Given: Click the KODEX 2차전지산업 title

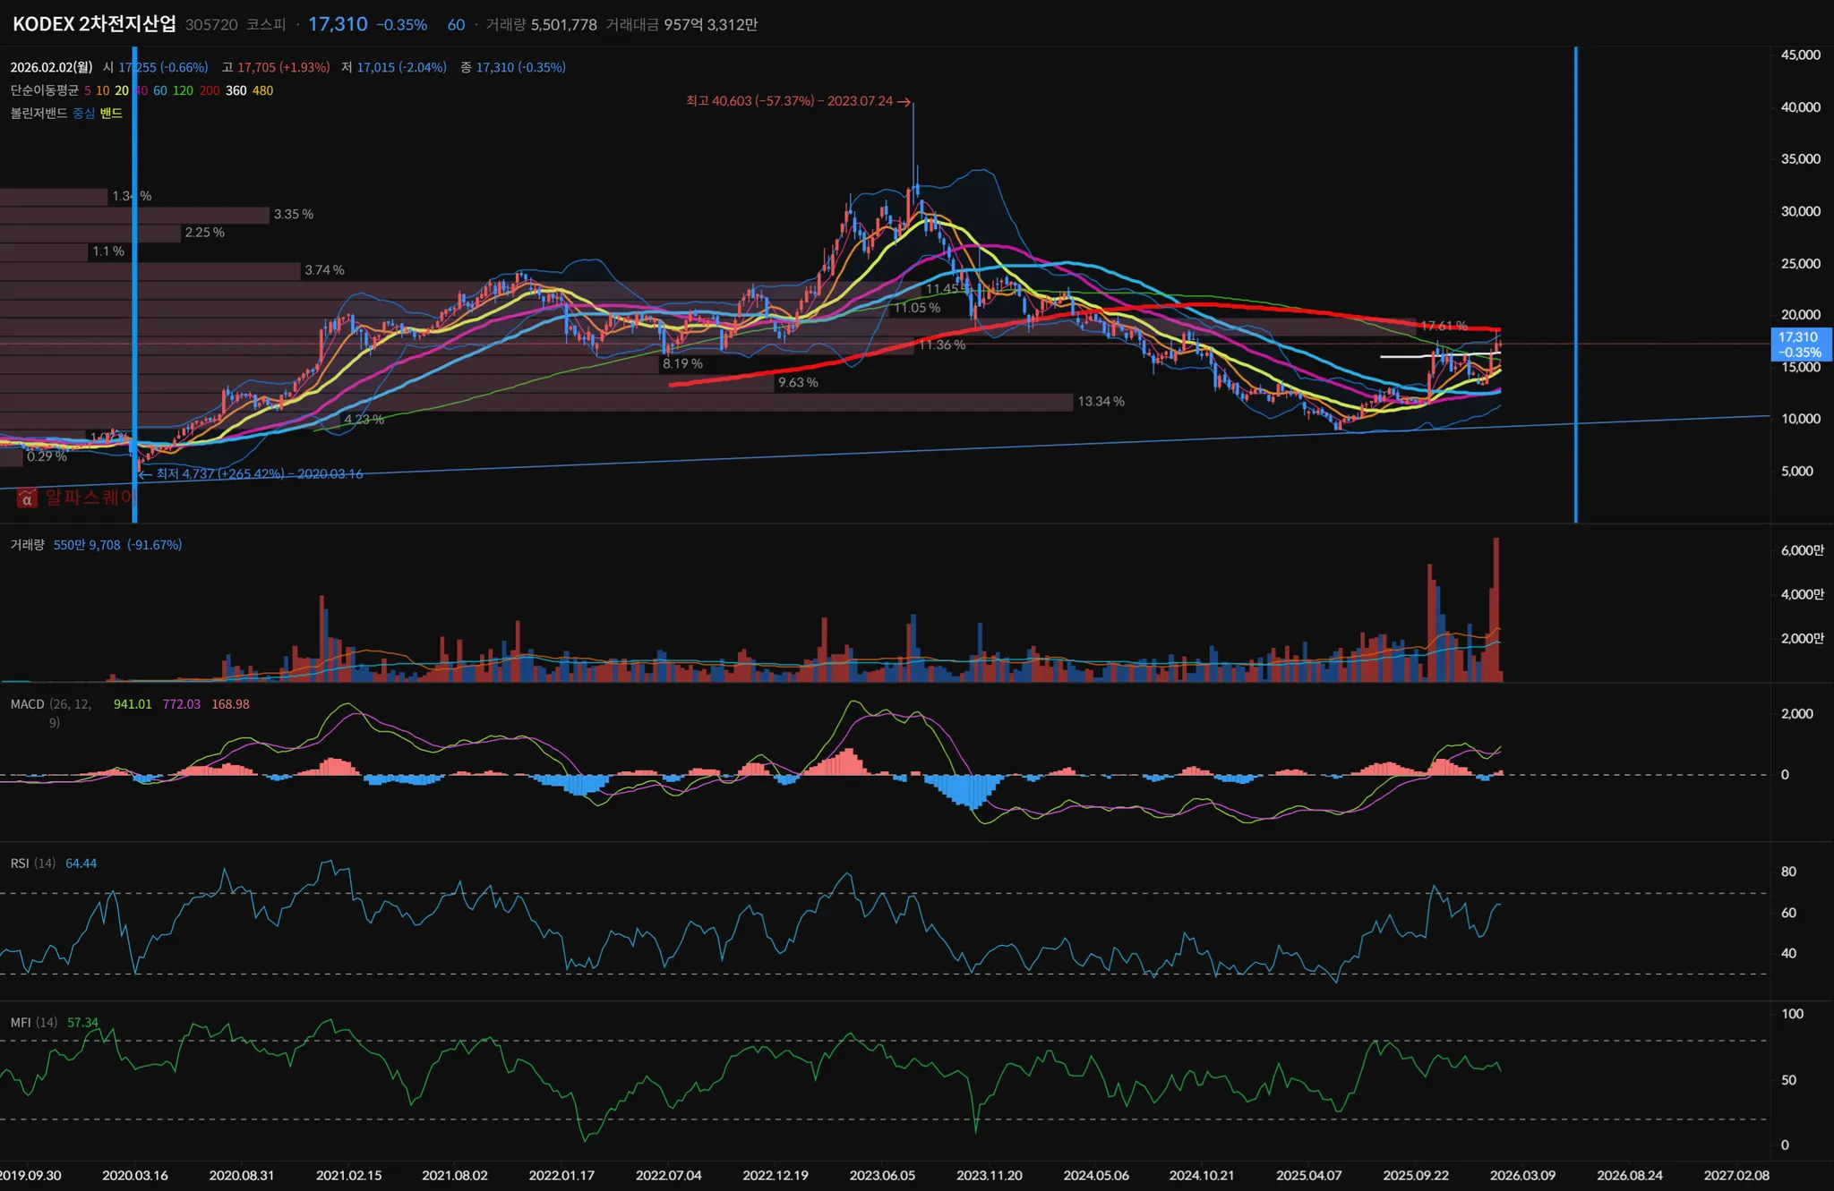Looking at the screenshot, I should tap(94, 24).
